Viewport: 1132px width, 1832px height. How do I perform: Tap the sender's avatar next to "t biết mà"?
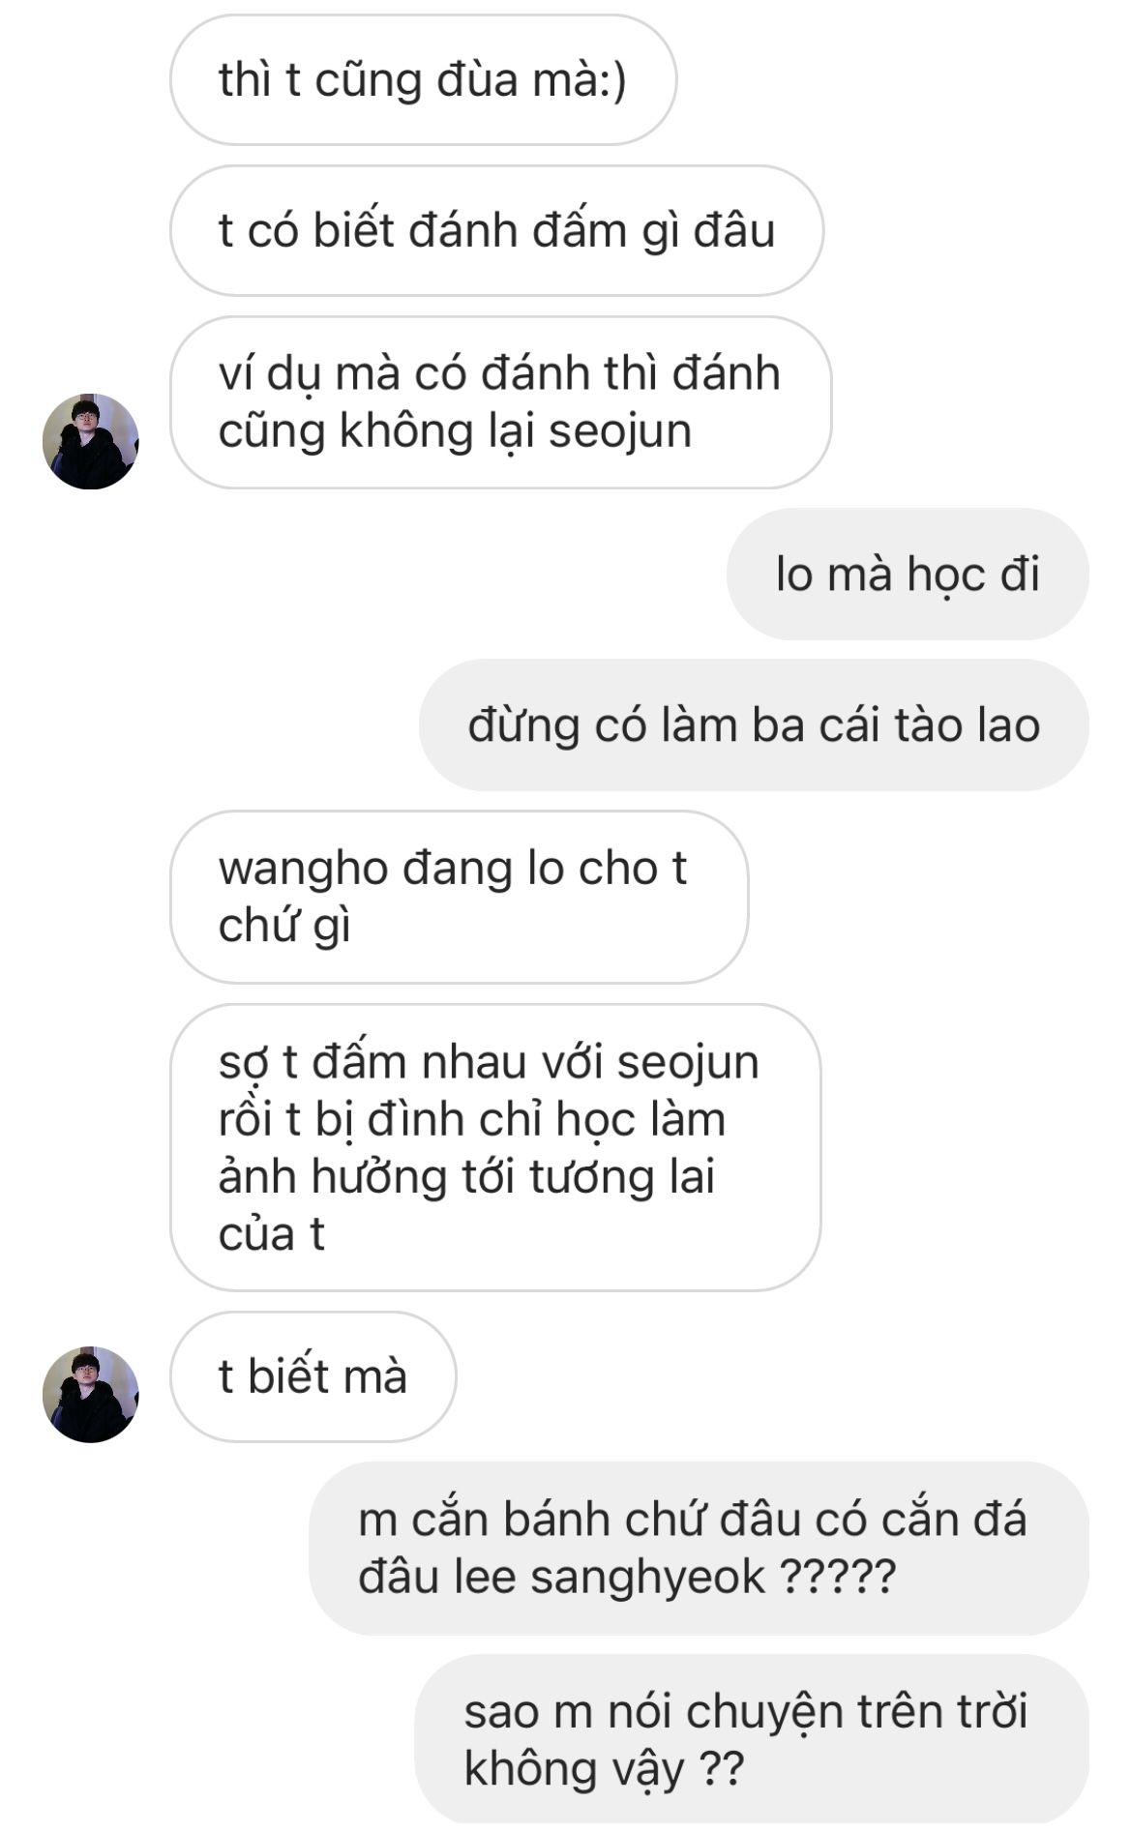pos(91,1394)
